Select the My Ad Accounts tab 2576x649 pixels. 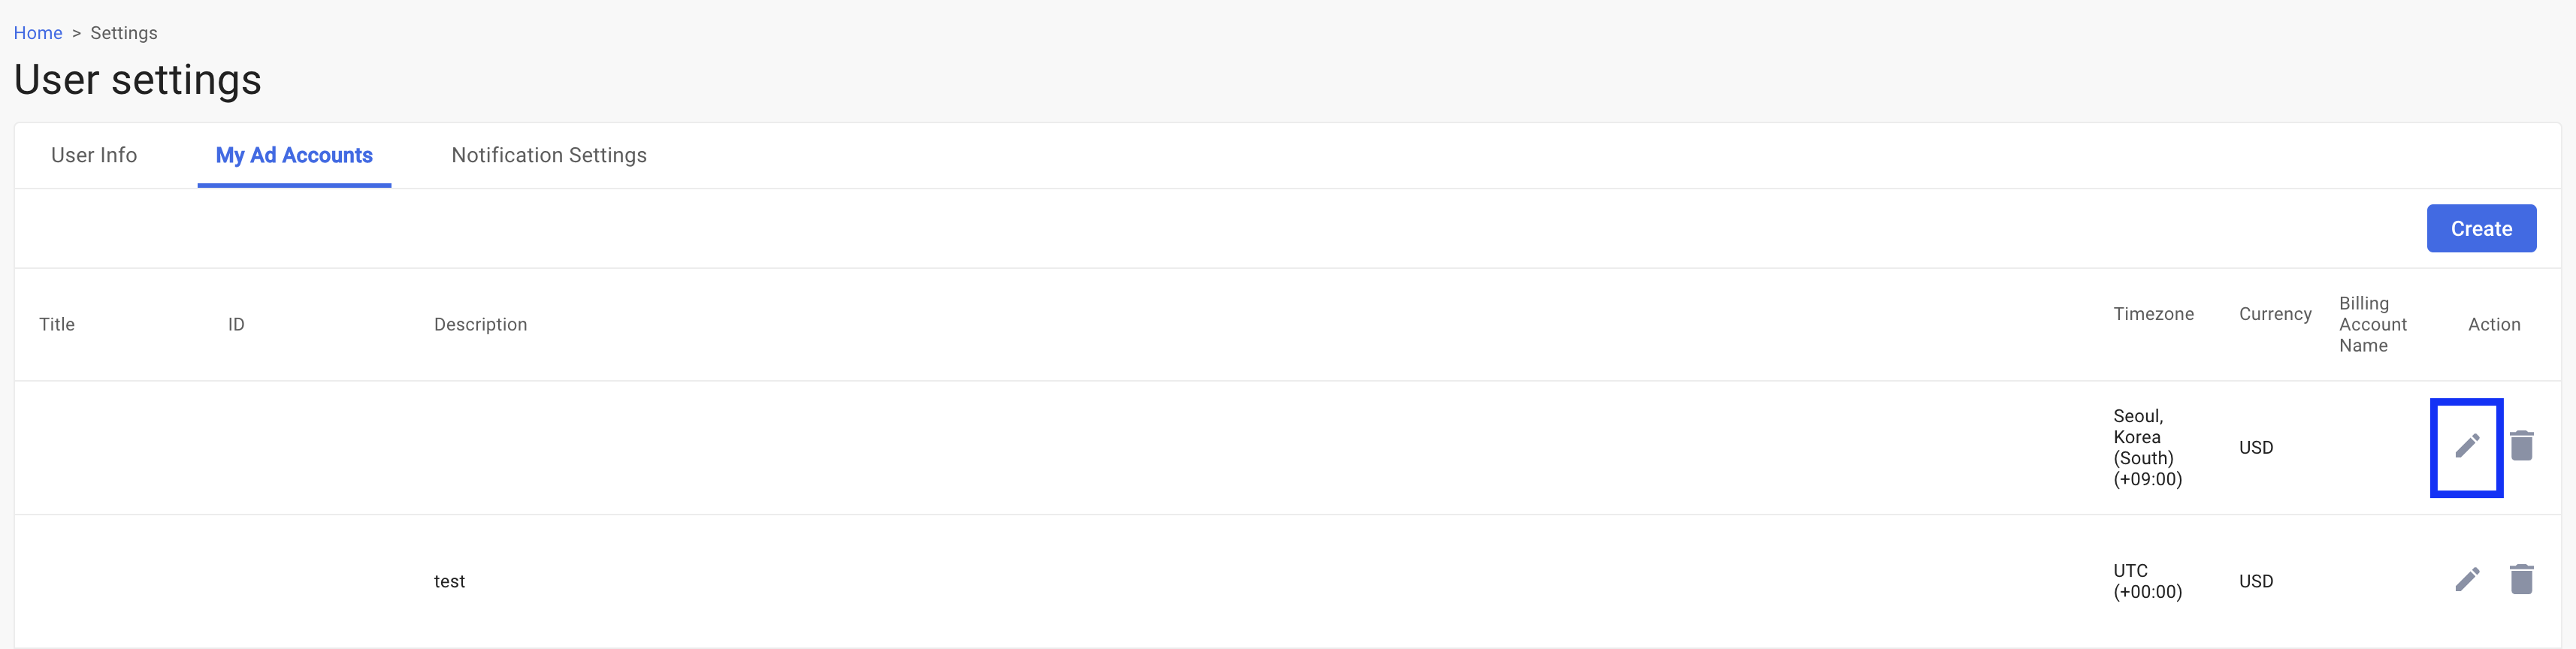click(294, 155)
